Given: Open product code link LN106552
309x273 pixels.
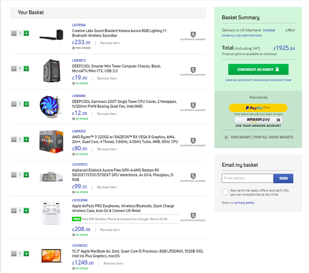Looking at the screenshot, I should point(80,246).
